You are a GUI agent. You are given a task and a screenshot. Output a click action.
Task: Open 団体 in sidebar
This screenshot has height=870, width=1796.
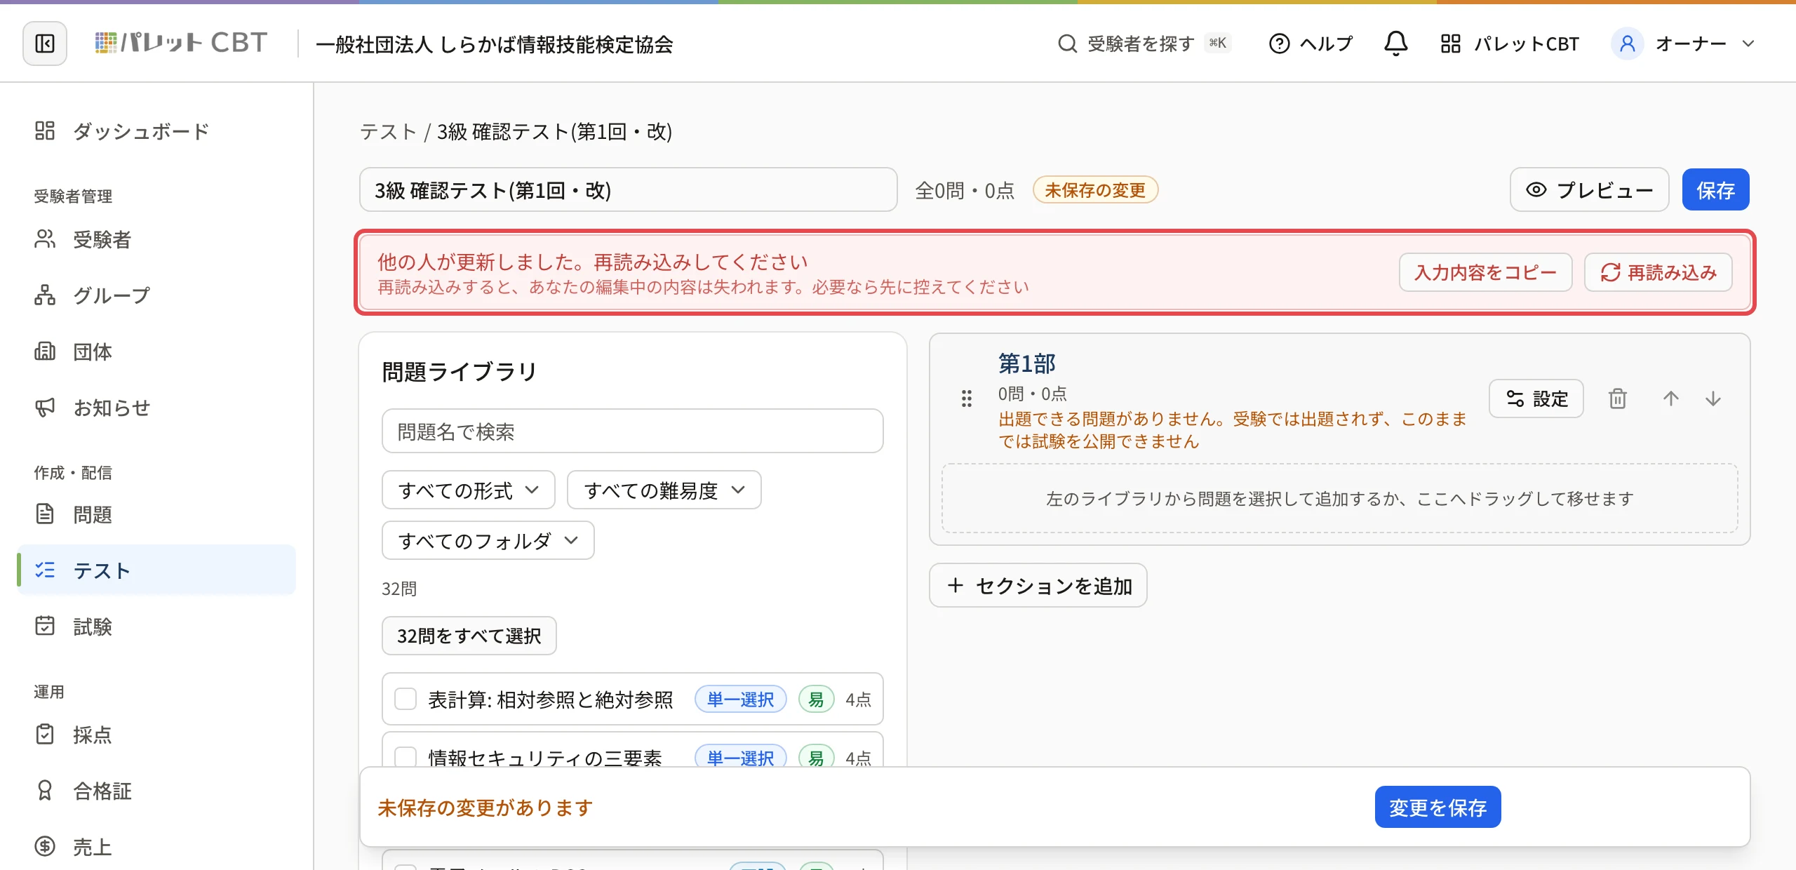coord(157,352)
